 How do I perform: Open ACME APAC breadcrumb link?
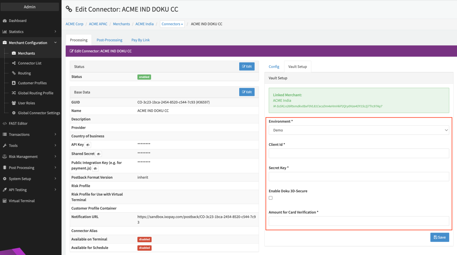click(98, 24)
